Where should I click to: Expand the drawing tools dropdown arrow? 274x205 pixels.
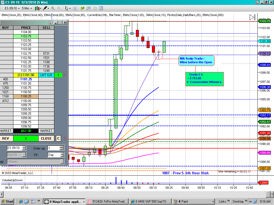[48, 8]
